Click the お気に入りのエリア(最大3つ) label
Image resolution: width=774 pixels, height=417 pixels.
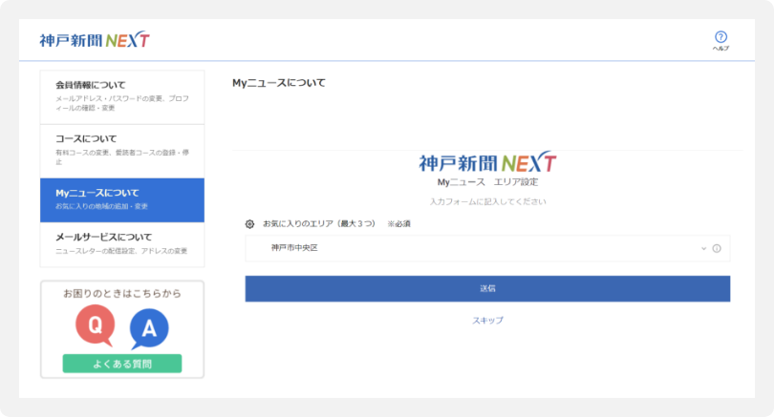click(319, 224)
